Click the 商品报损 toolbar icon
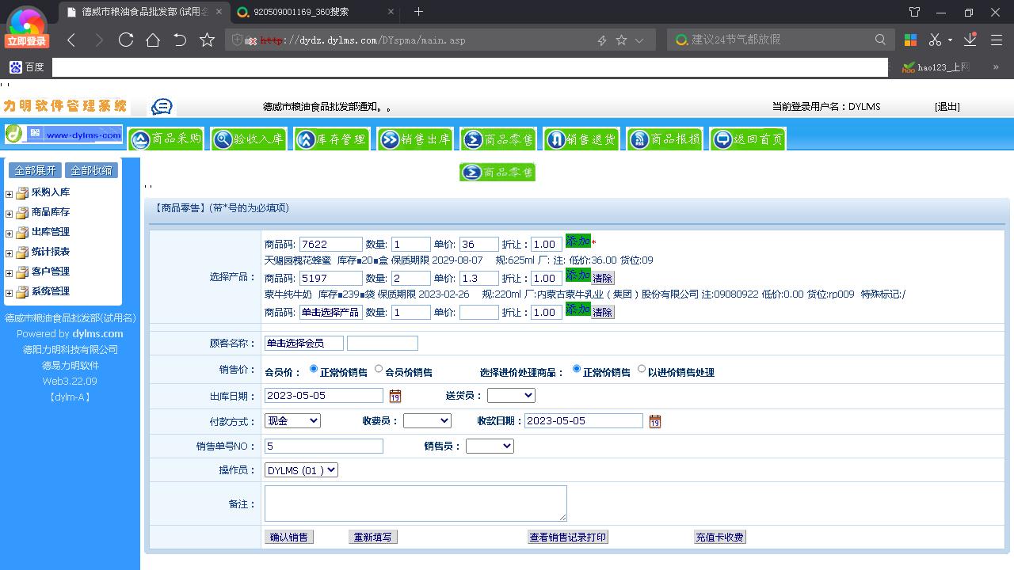 [x=664, y=139]
